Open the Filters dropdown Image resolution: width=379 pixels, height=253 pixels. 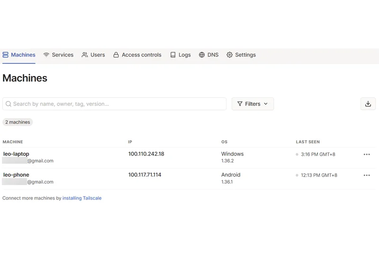253,104
